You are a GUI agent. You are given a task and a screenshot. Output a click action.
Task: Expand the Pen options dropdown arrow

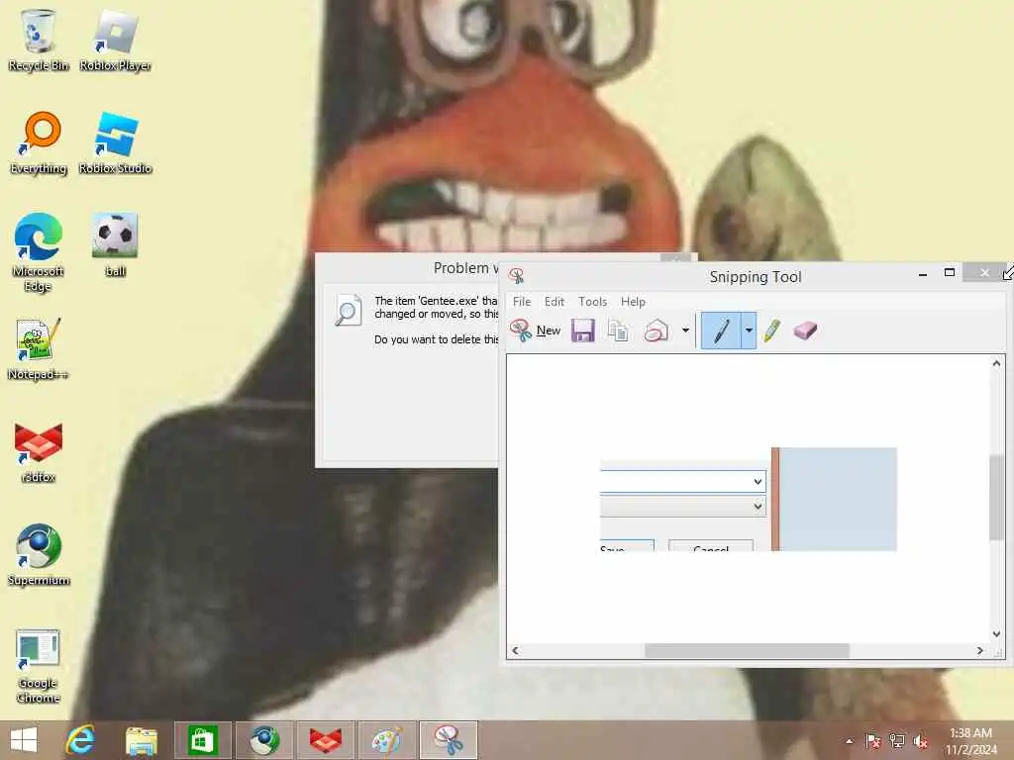749,331
